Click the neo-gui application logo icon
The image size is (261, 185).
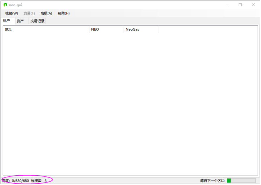(x=5, y=5)
